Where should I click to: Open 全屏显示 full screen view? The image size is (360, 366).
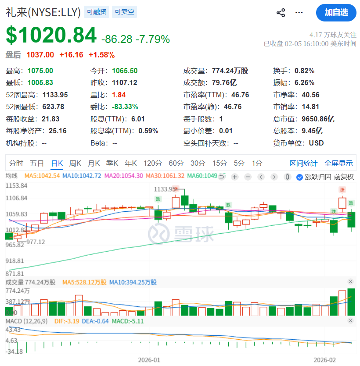click(338, 163)
